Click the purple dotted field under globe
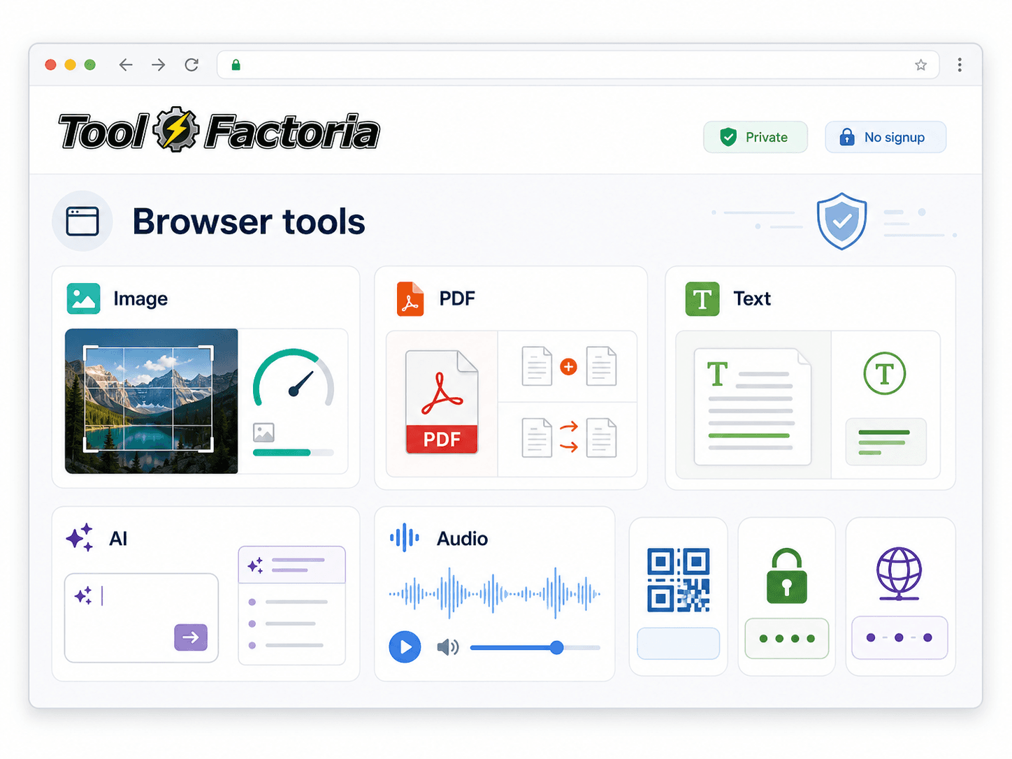 899,637
